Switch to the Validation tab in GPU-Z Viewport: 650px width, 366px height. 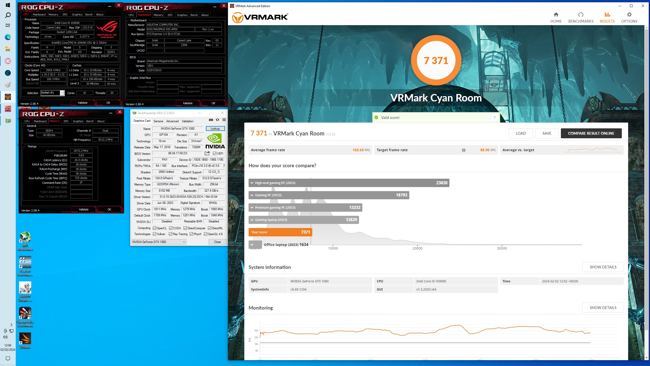tap(187, 121)
